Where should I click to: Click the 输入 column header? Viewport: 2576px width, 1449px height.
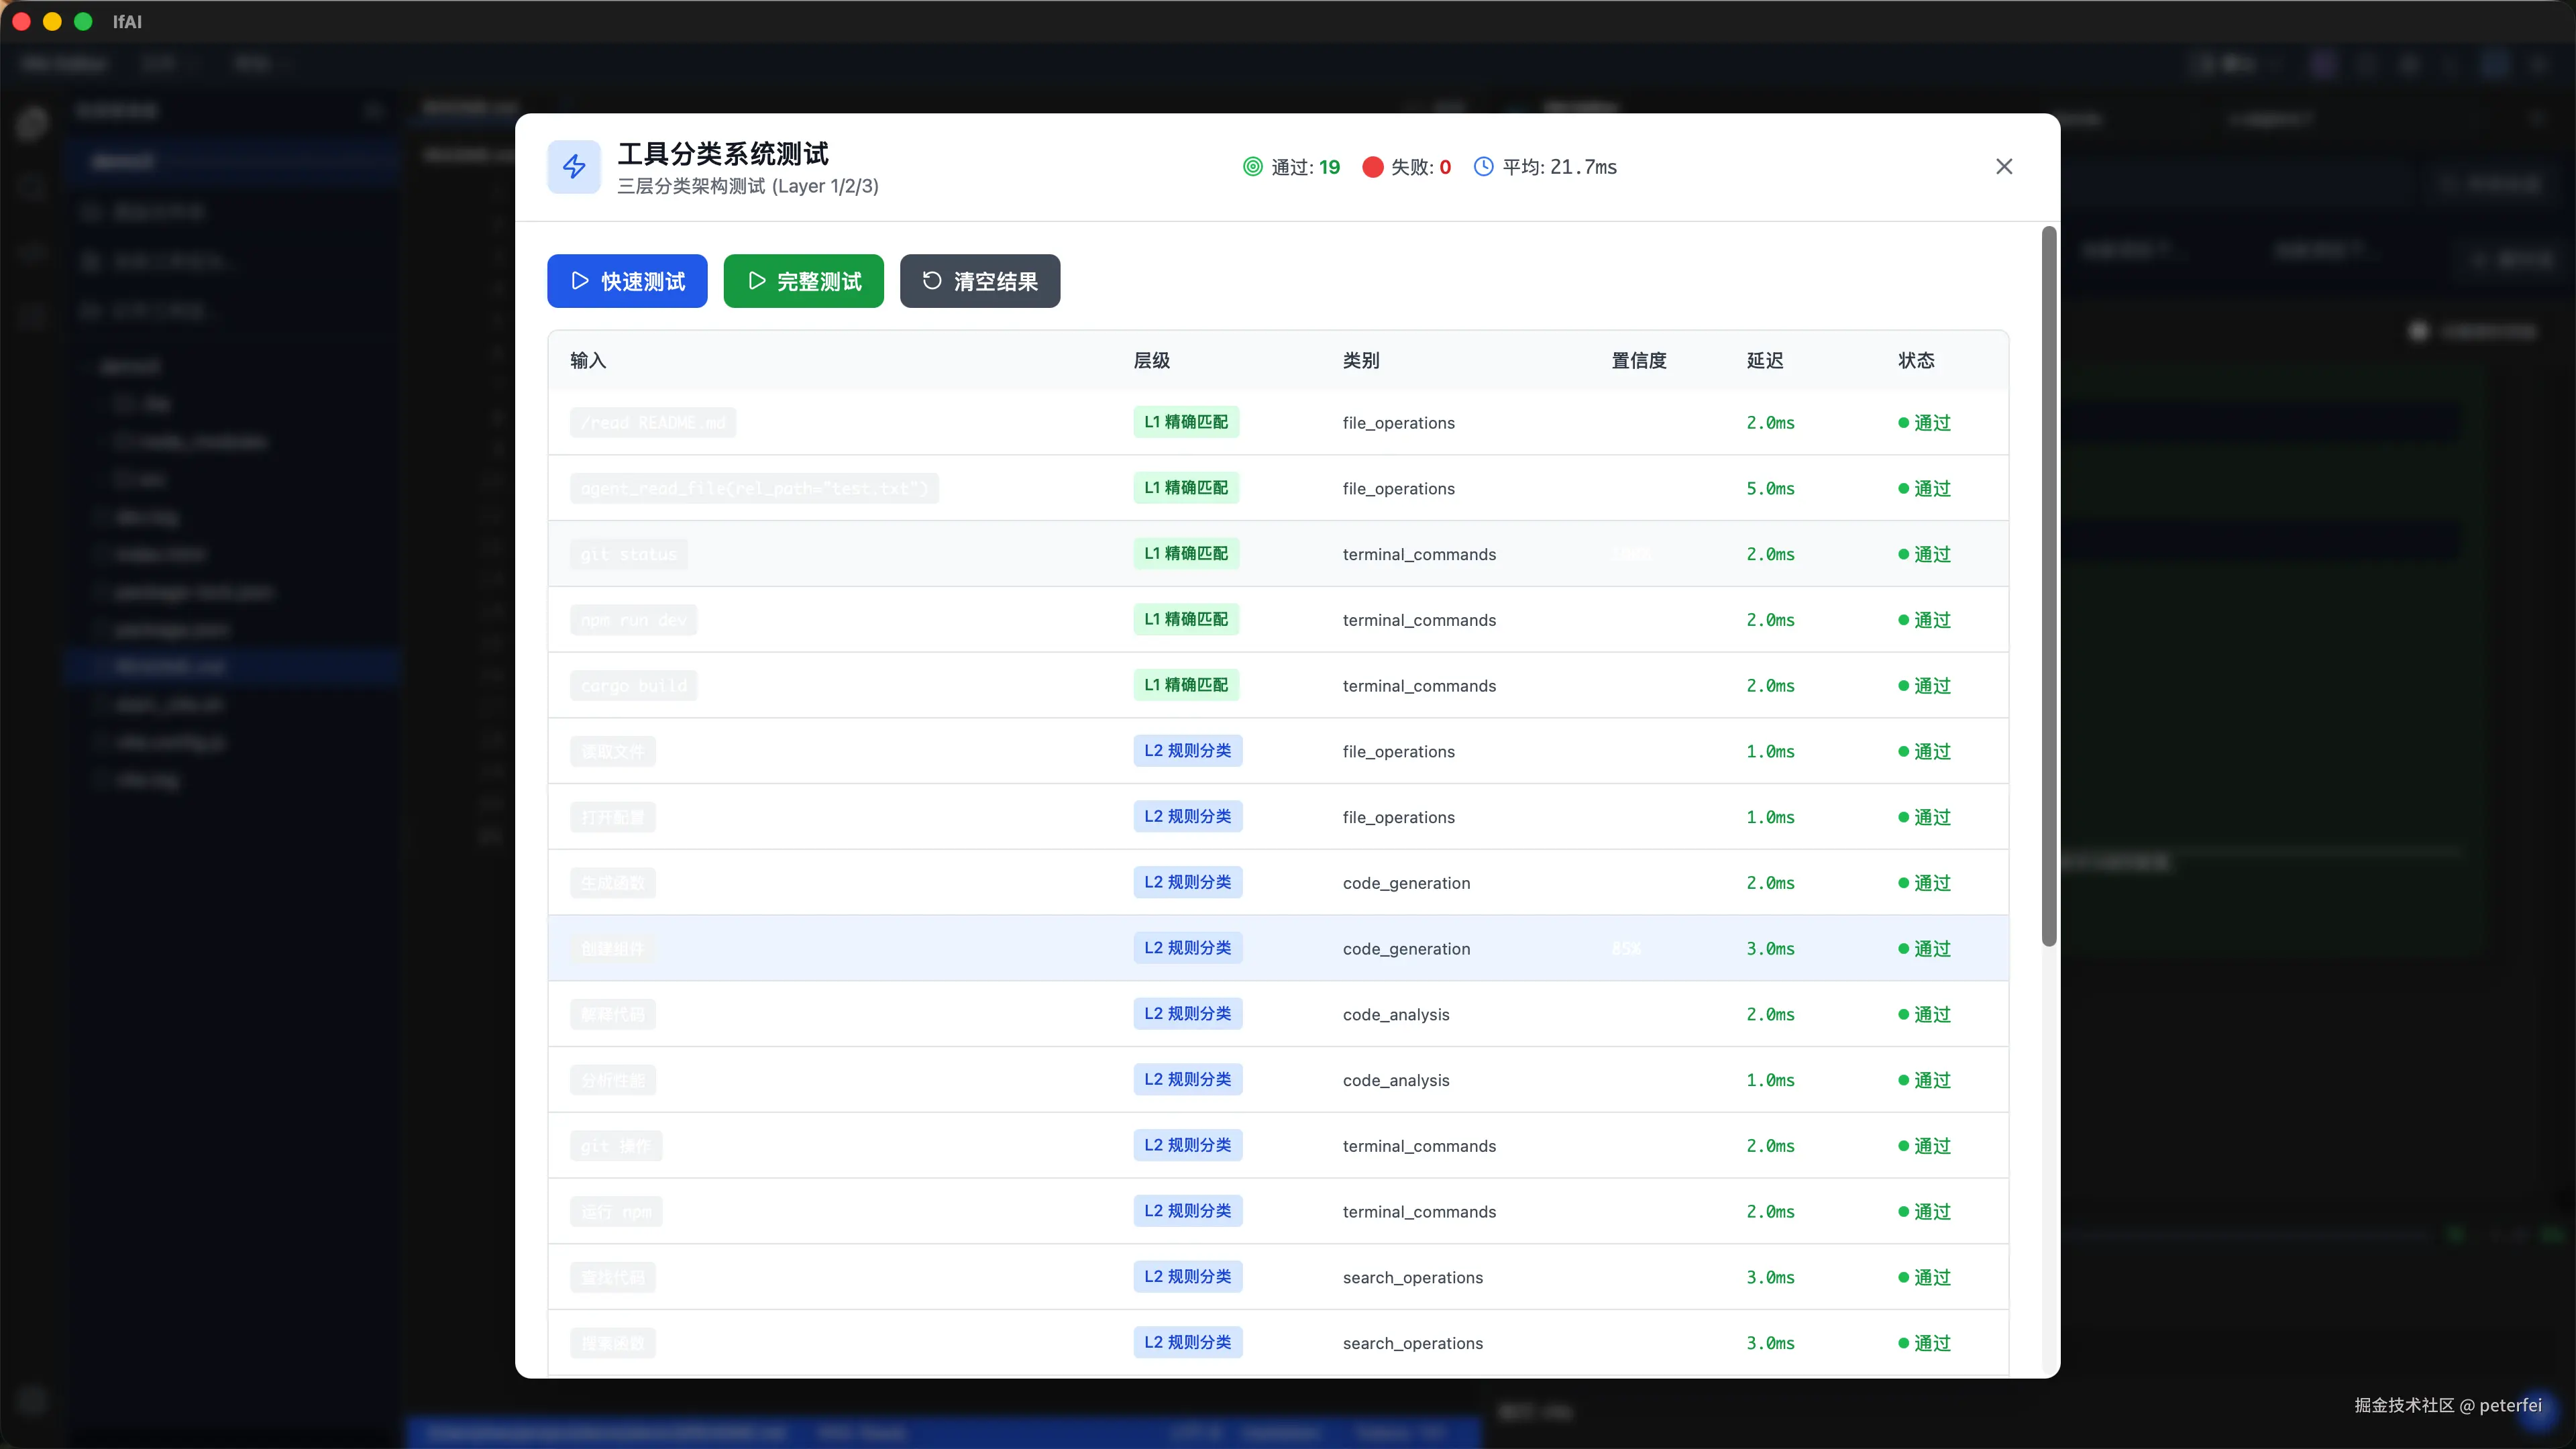(x=588, y=360)
